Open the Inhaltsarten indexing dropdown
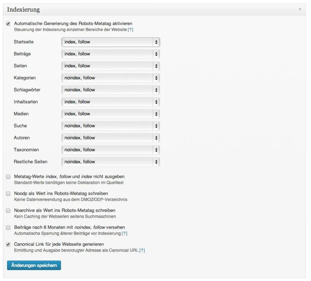Viewport: 311px width, 281px height. pyautogui.click(x=111, y=102)
